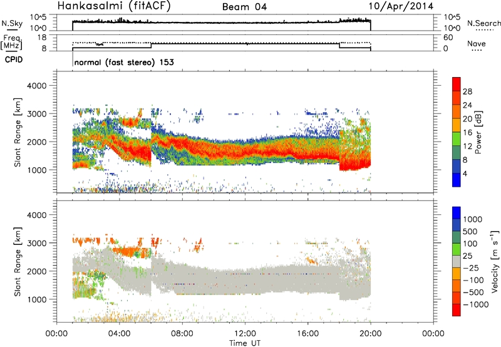The image size is (501, 347).
Task: Pick the red top segment of Power colorbar
Action: [457, 84]
